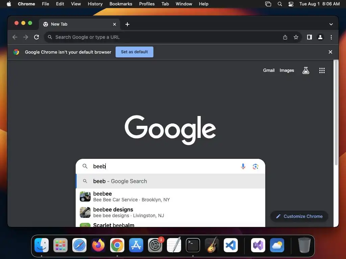The width and height of the screenshot is (346, 259).
Task: Open Google Images link
Action: tap(287, 70)
